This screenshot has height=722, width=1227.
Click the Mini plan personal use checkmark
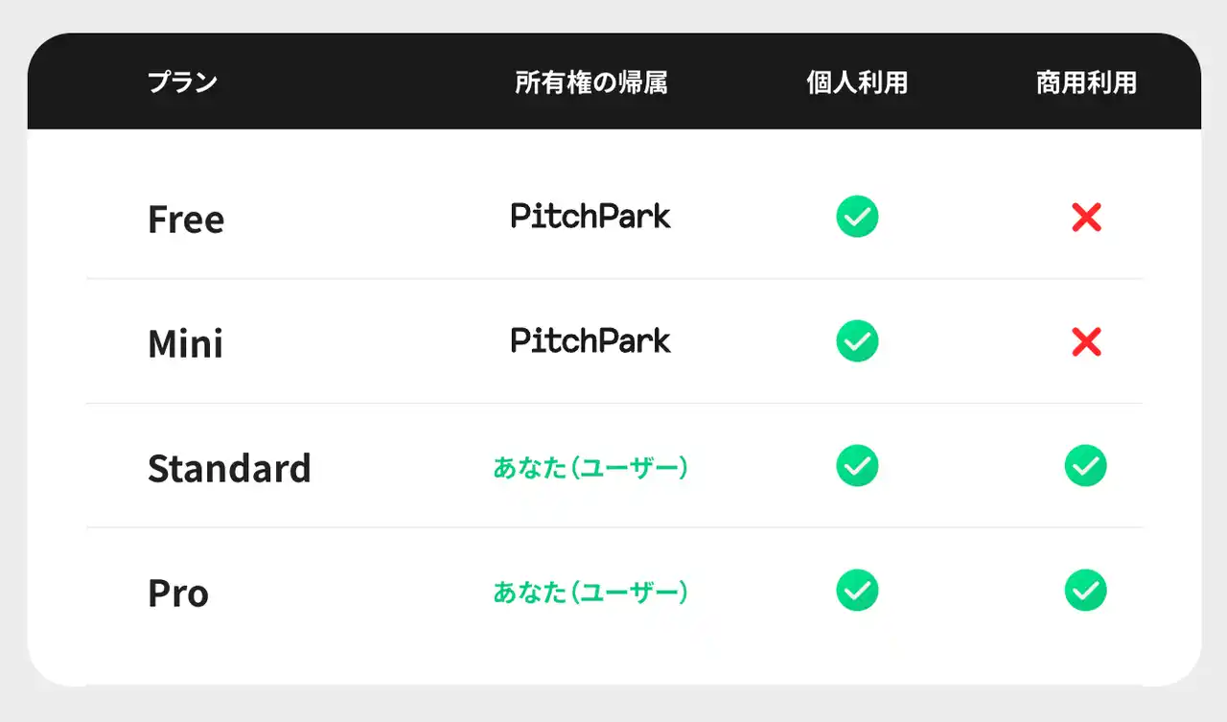click(857, 341)
